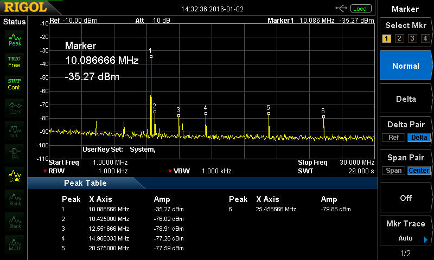Image resolution: width=434 pixels, height=260 pixels.
Task: Select marker 4 in Select Mkr
Action: coord(425,38)
